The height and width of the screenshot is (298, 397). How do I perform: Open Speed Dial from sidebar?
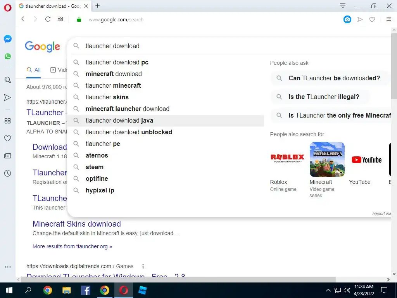8,121
